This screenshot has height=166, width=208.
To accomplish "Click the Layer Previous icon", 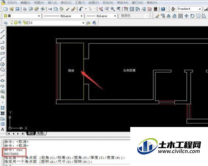I will pos(94,23).
